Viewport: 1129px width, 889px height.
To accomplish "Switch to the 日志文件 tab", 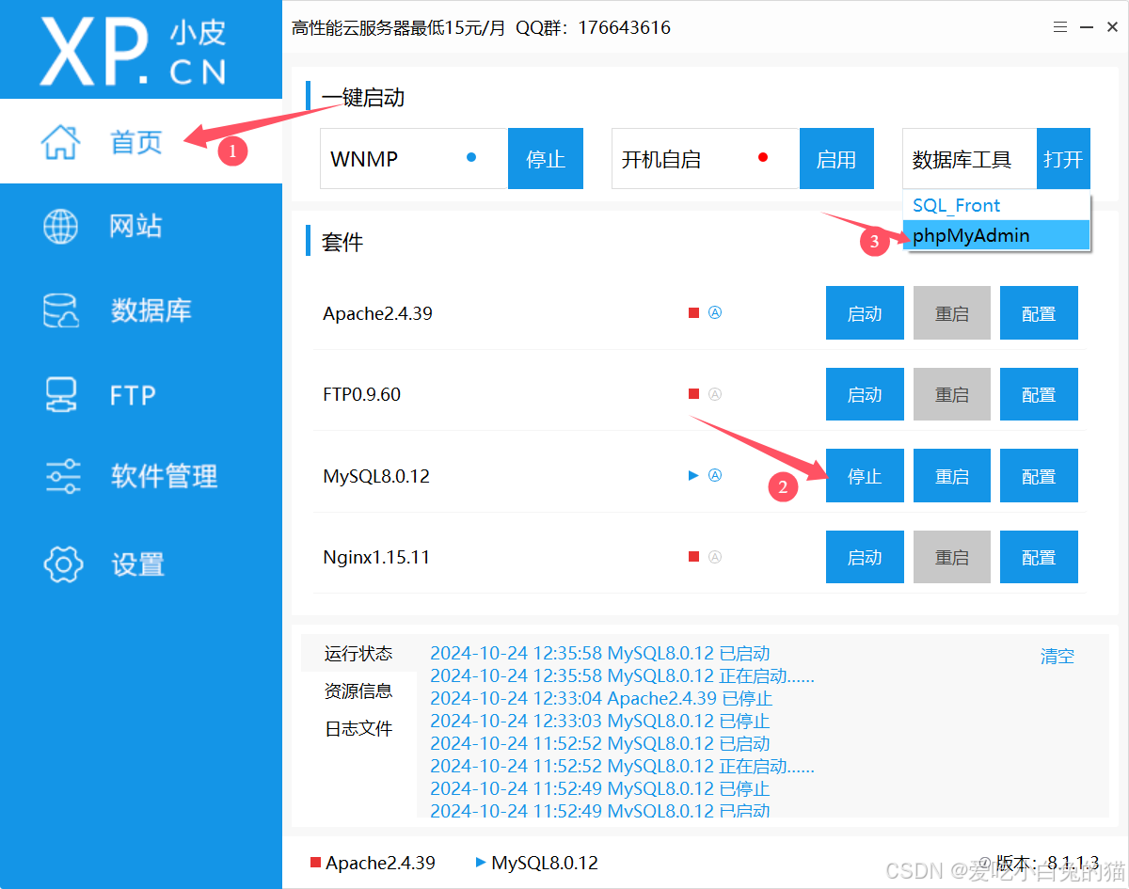I will [358, 728].
